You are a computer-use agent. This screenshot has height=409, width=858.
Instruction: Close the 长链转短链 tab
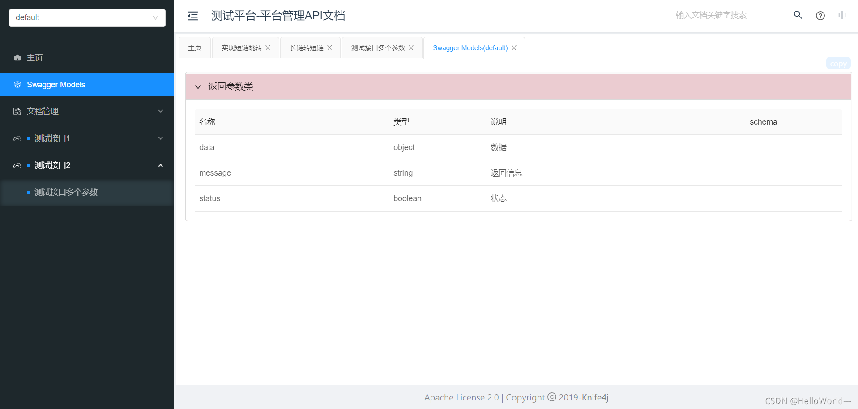point(330,48)
